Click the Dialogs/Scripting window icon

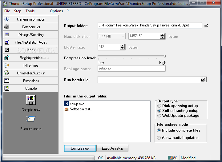tap(7, 34)
